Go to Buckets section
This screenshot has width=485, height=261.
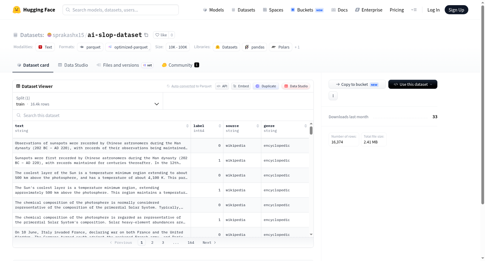click(x=307, y=10)
